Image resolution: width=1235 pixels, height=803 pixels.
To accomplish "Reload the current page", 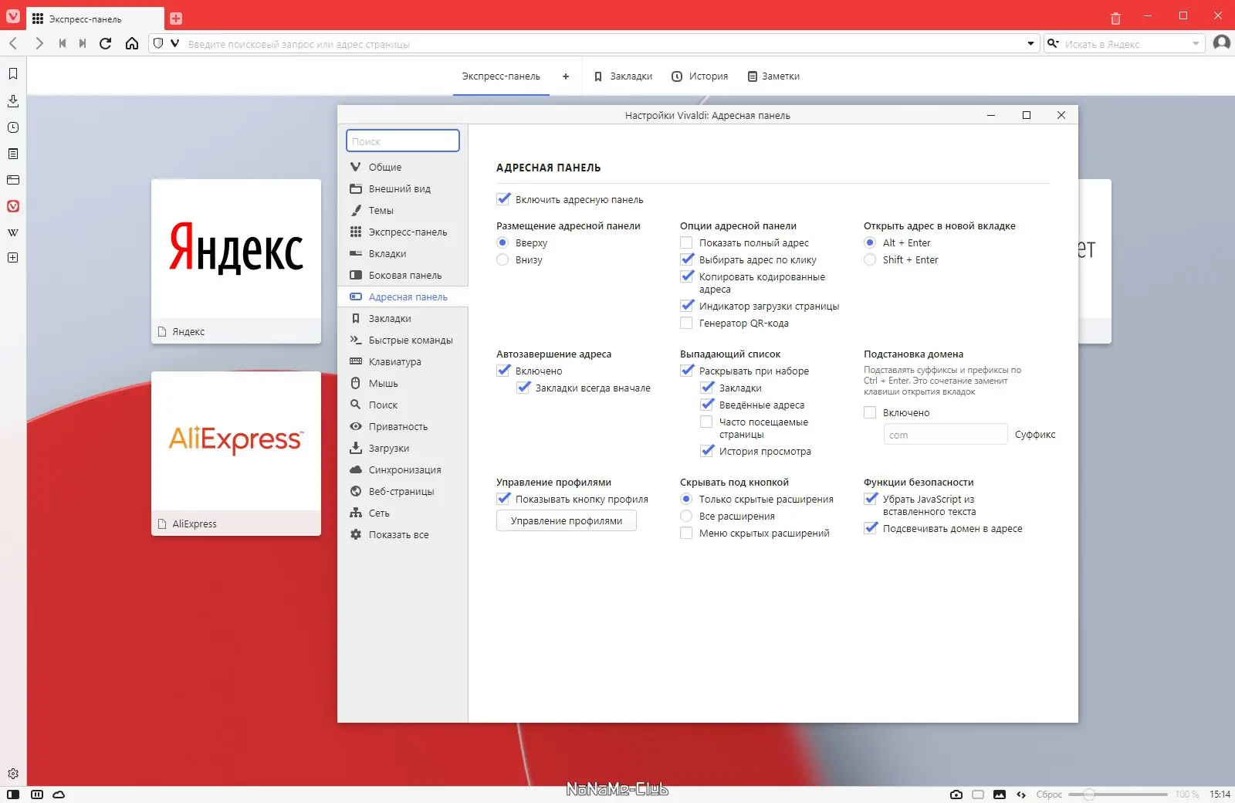I will click(x=106, y=43).
